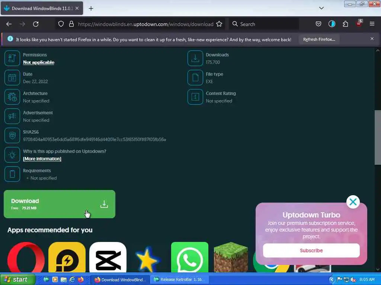Click the Refresh Firefox button

[x=319, y=39]
